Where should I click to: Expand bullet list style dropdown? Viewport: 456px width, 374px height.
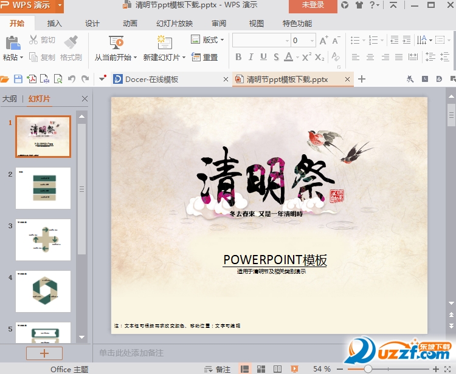364,40
